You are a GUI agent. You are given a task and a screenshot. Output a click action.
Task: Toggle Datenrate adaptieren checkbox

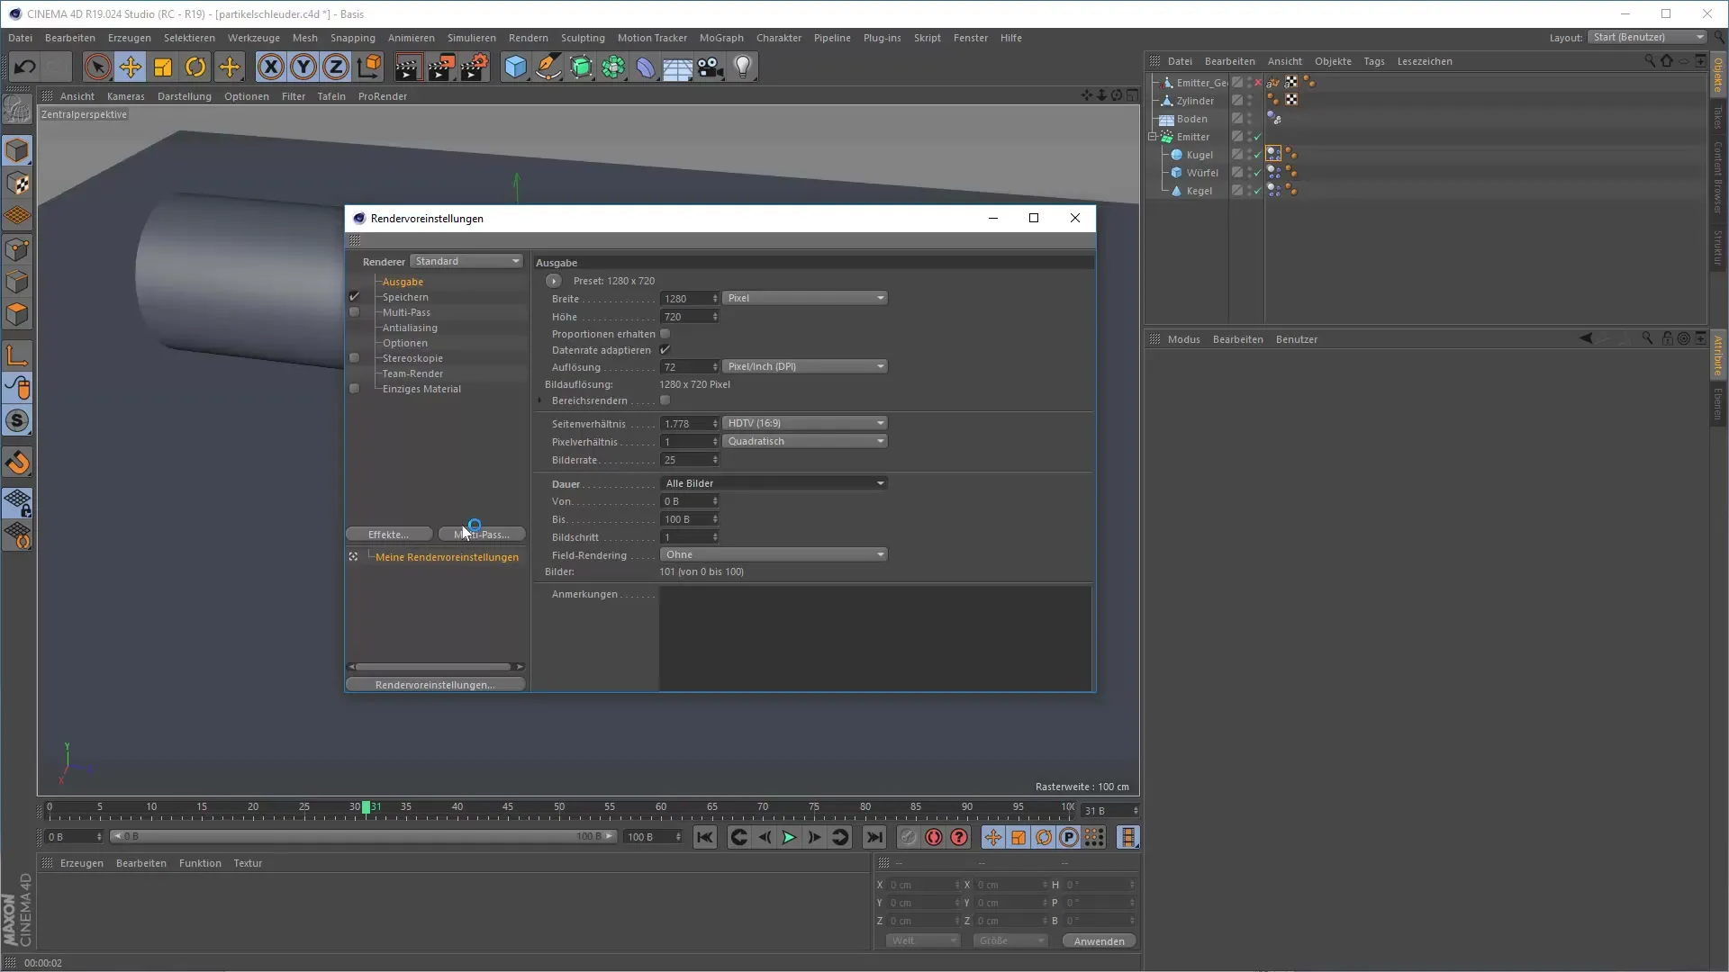click(x=665, y=349)
